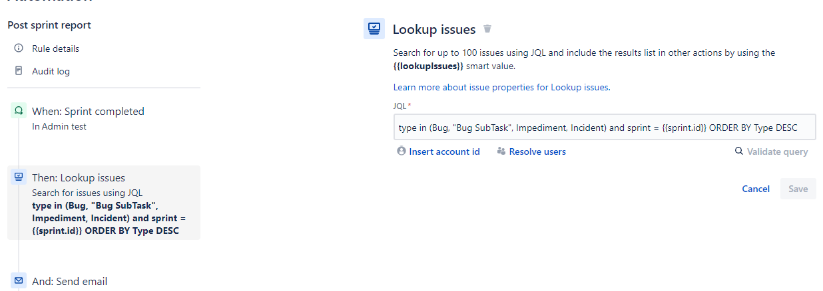Open the Audit log section

pyautogui.click(x=51, y=71)
